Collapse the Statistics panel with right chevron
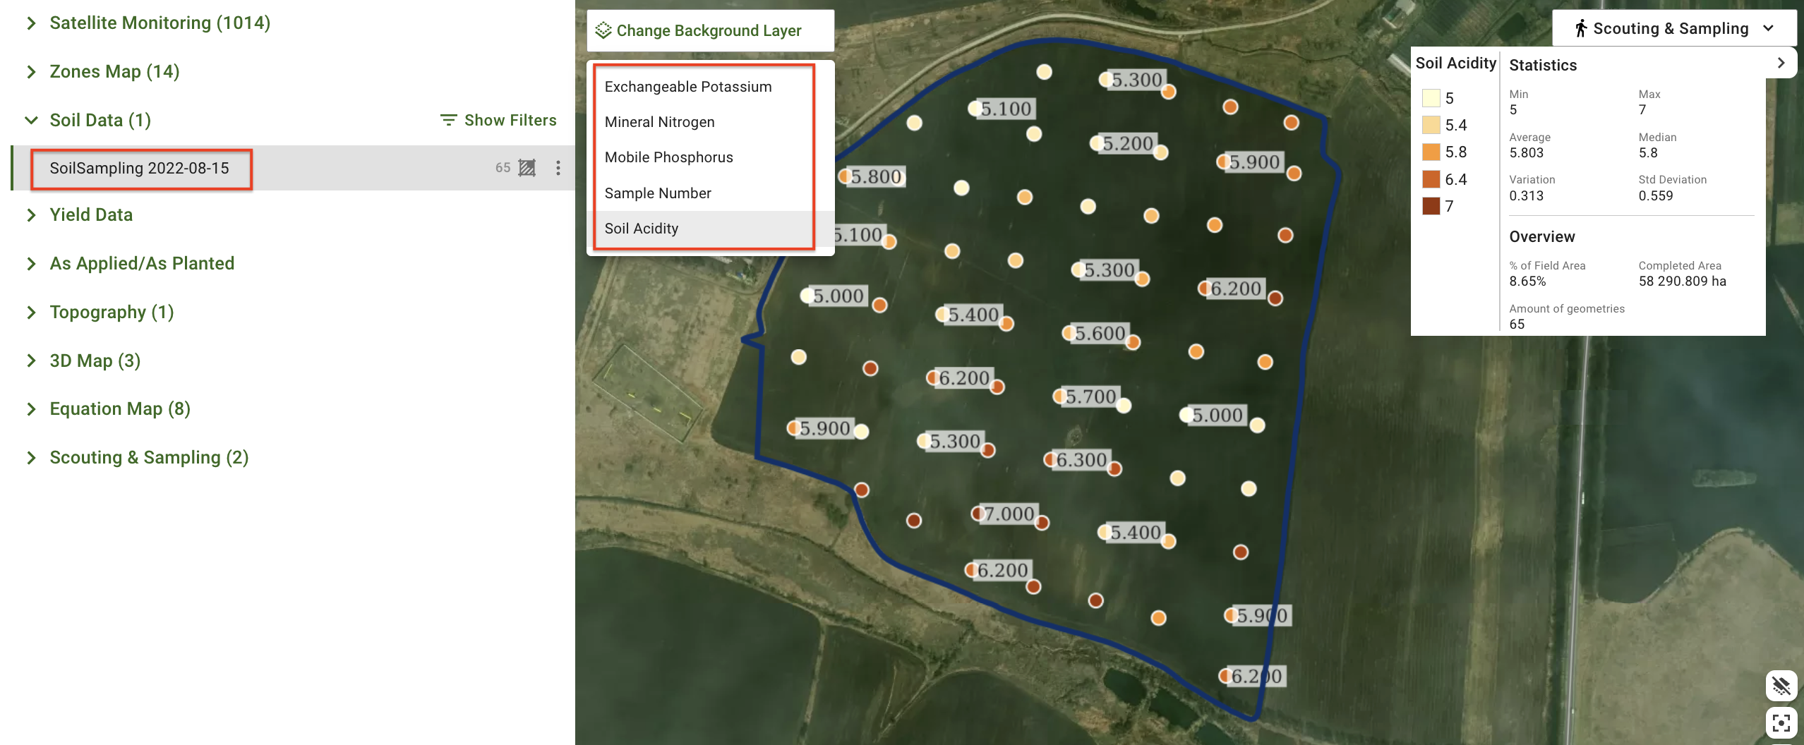This screenshot has width=1804, height=745. 1781,63
